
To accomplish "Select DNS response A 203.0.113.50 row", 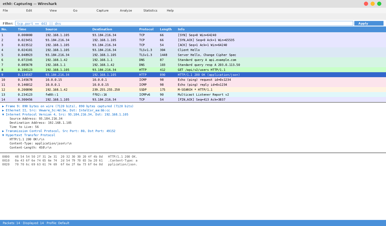I will (193, 65).
